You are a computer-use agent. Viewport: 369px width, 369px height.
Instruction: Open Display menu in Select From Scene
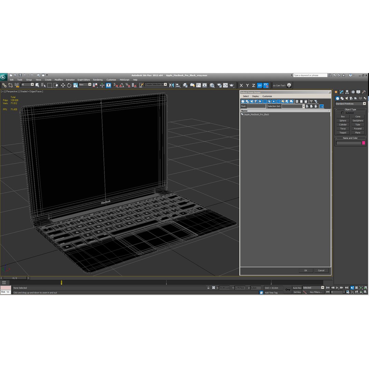(255, 96)
